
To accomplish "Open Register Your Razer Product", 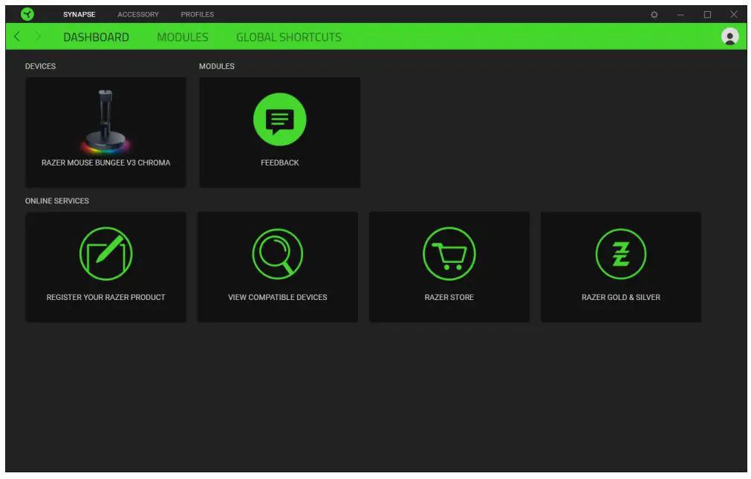I will click(105, 266).
